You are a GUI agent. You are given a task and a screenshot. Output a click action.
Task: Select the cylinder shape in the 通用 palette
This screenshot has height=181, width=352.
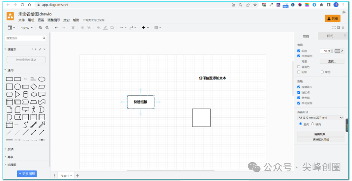tap(25, 94)
